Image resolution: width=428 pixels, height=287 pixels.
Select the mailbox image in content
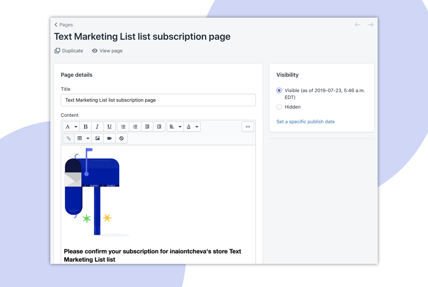coord(97,192)
